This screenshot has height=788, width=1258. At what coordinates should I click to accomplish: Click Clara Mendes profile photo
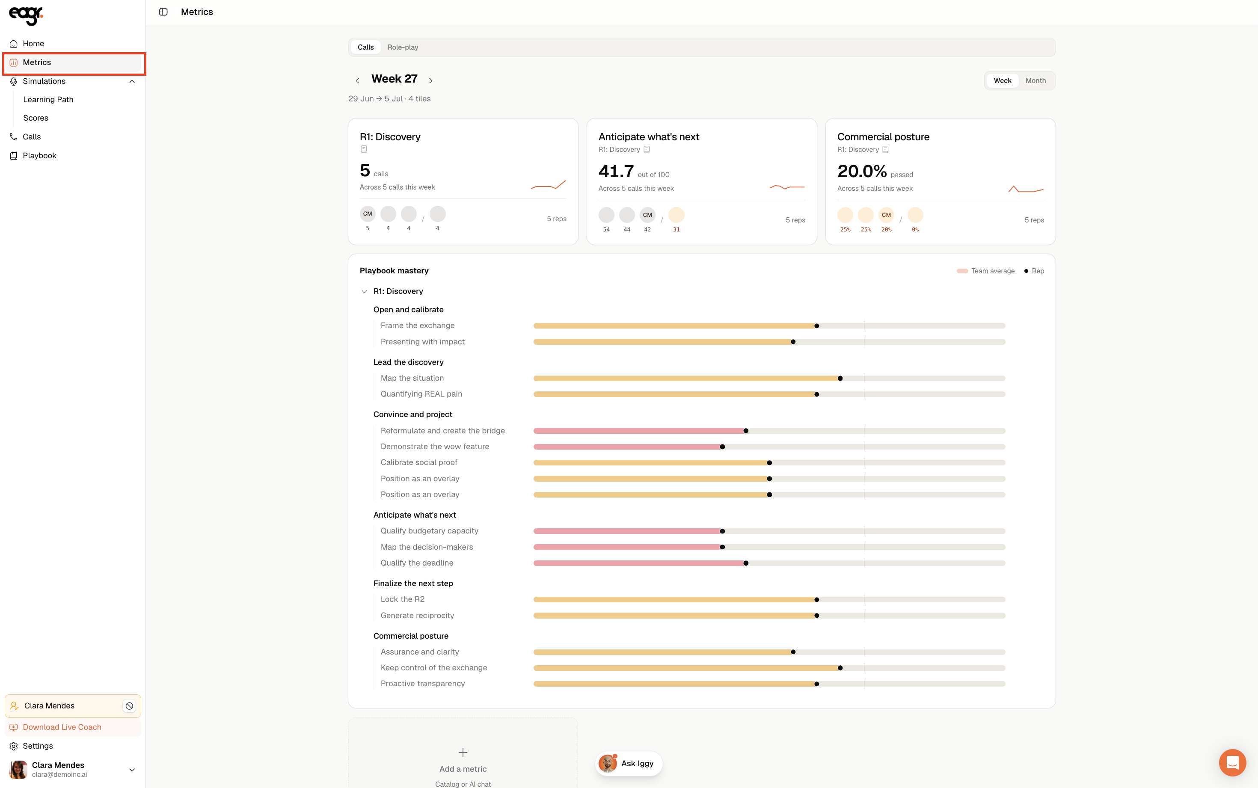(x=18, y=769)
